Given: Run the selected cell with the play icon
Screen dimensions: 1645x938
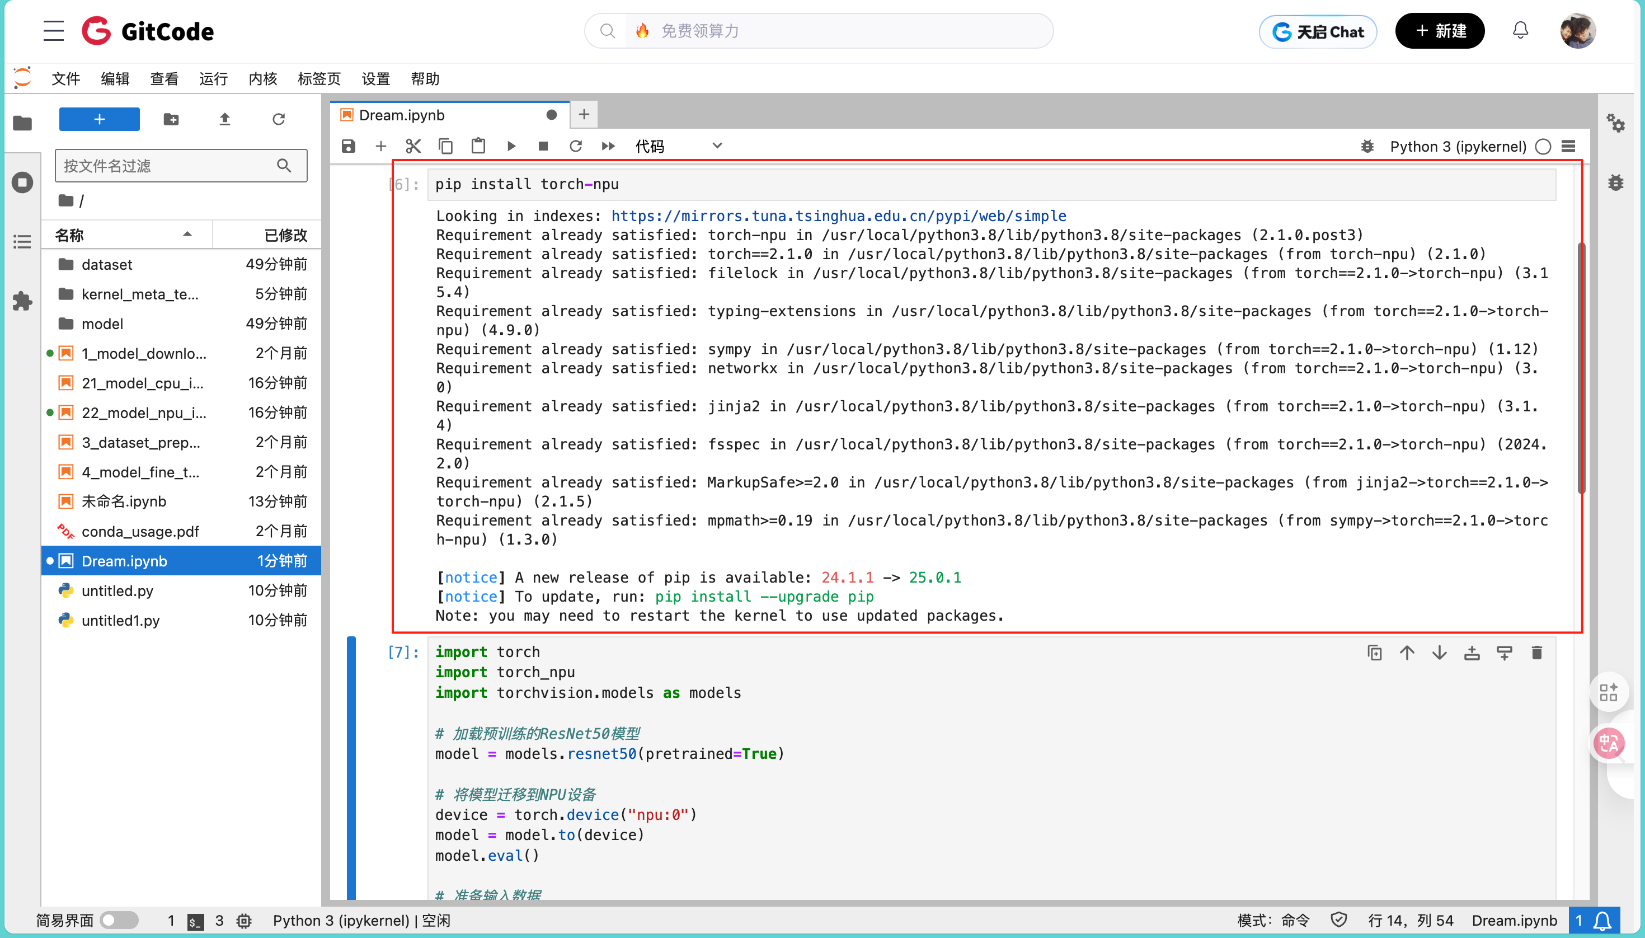Looking at the screenshot, I should click(511, 146).
